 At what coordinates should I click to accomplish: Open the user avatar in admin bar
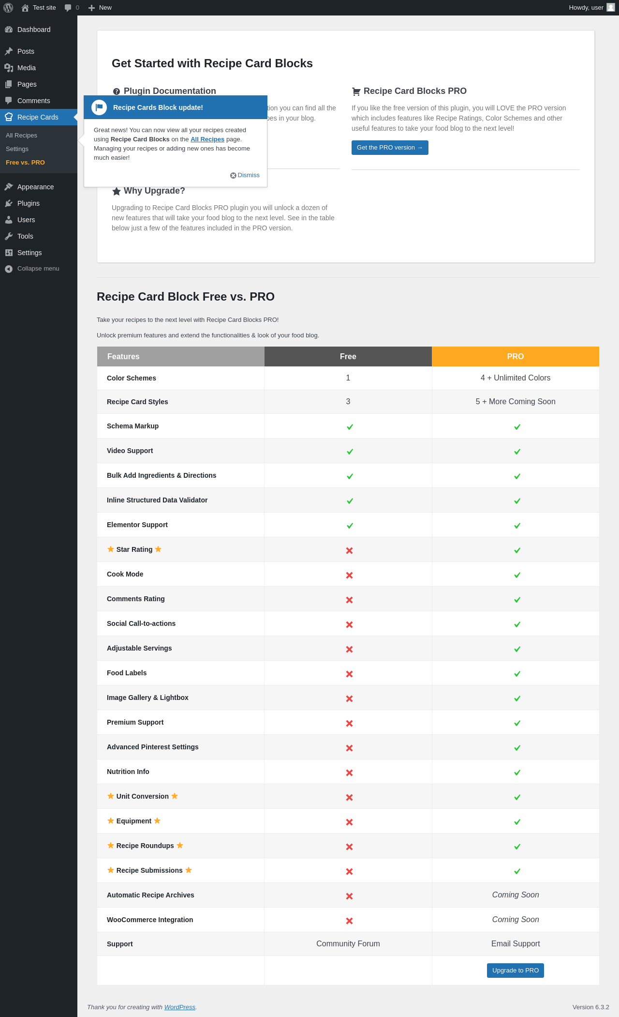tap(611, 7)
